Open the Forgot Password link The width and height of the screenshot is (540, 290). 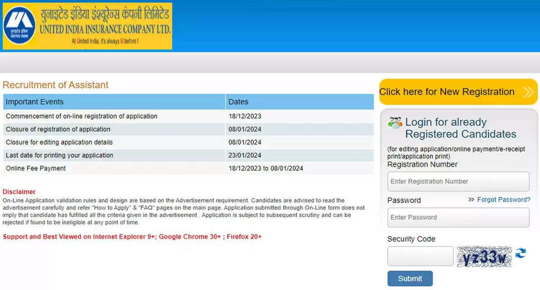coord(504,200)
